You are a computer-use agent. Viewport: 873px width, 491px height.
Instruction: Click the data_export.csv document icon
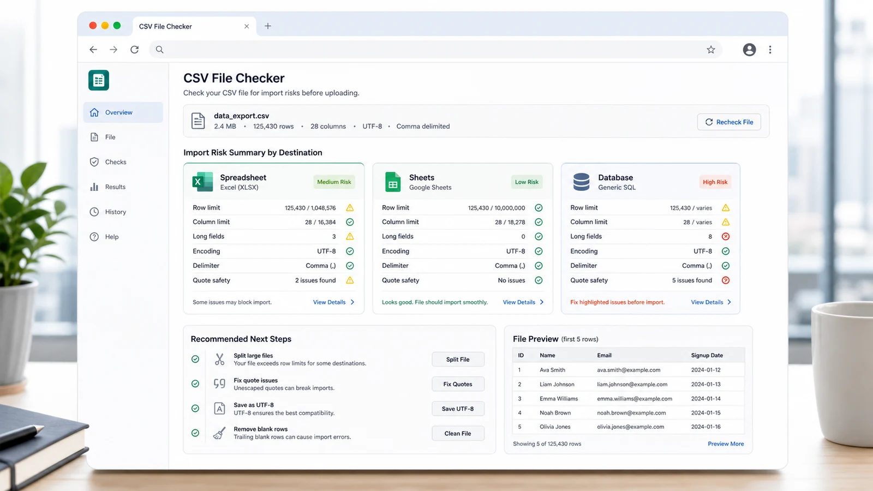[198, 121]
